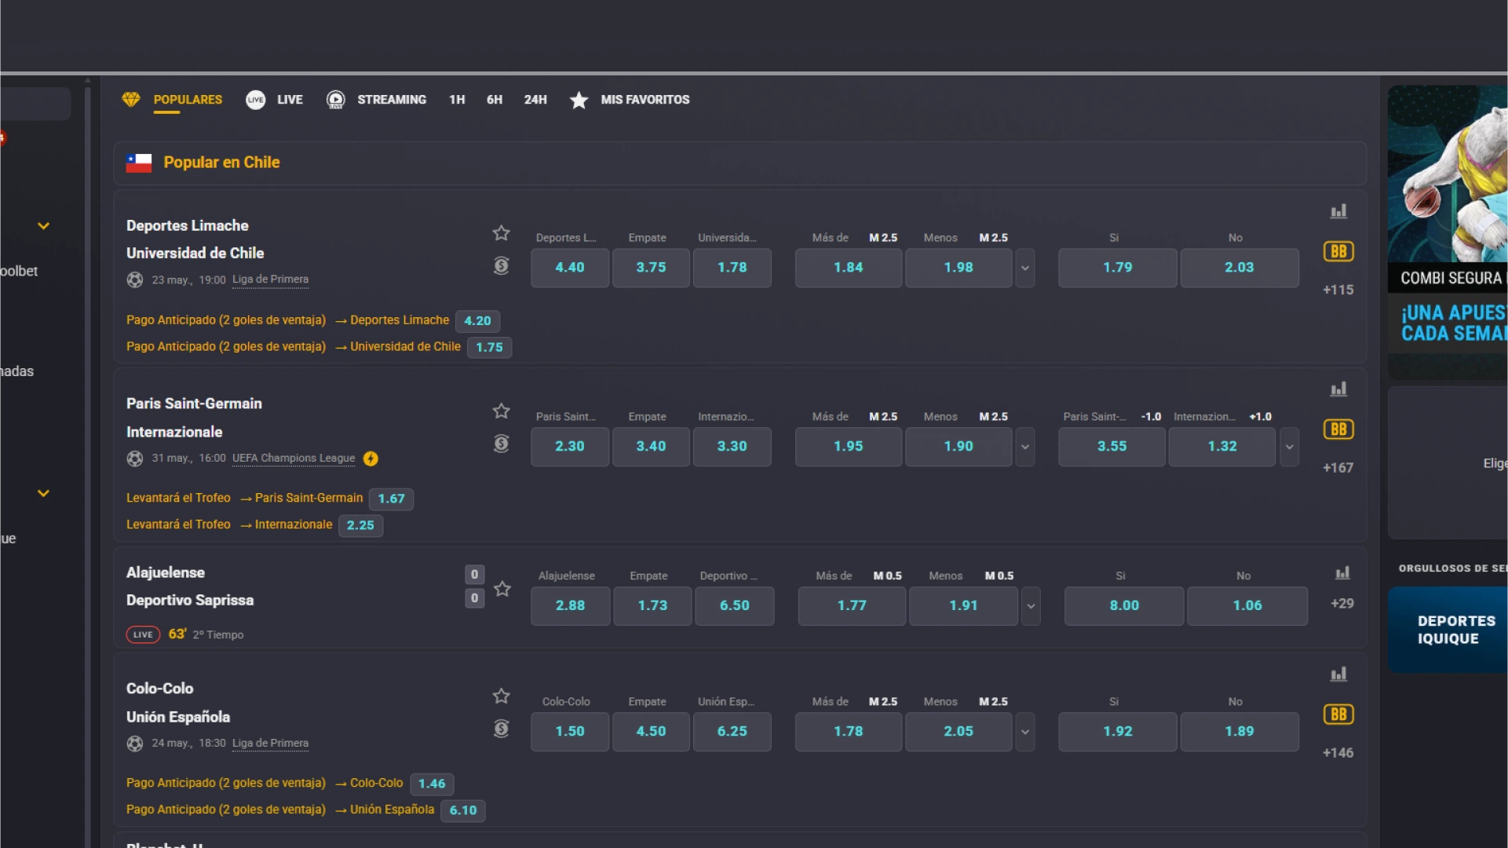Select Pago Anticipado Deportes Limache odds 4.20
This screenshot has width=1508, height=848.
[x=477, y=321]
